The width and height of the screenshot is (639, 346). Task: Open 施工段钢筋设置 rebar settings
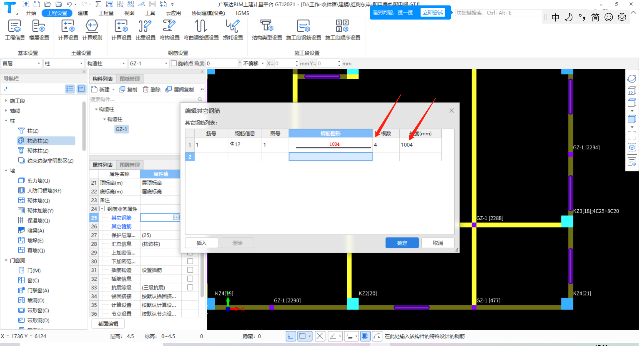[304, 30]
